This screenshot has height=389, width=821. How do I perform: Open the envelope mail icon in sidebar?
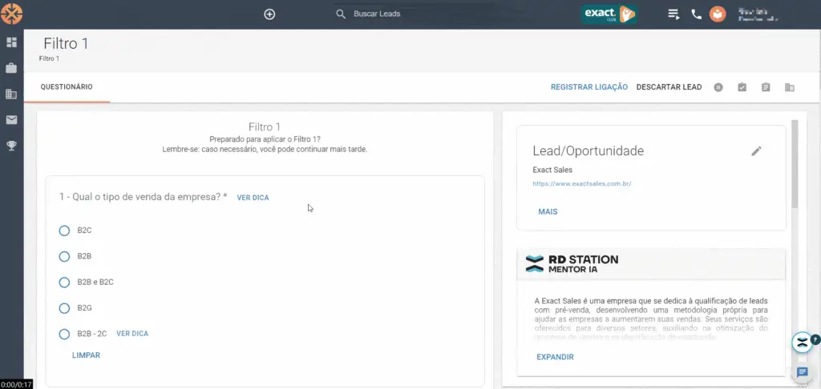click(x=11, y=120)
